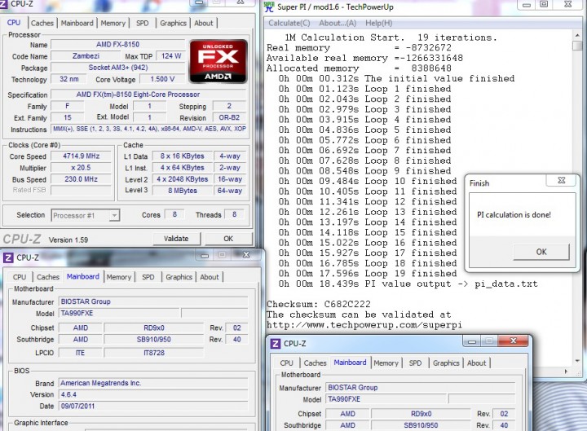Click BIOS date 09/07/2011 value
Viewport: 587px width, 431px height.
(x=153, y=407)
